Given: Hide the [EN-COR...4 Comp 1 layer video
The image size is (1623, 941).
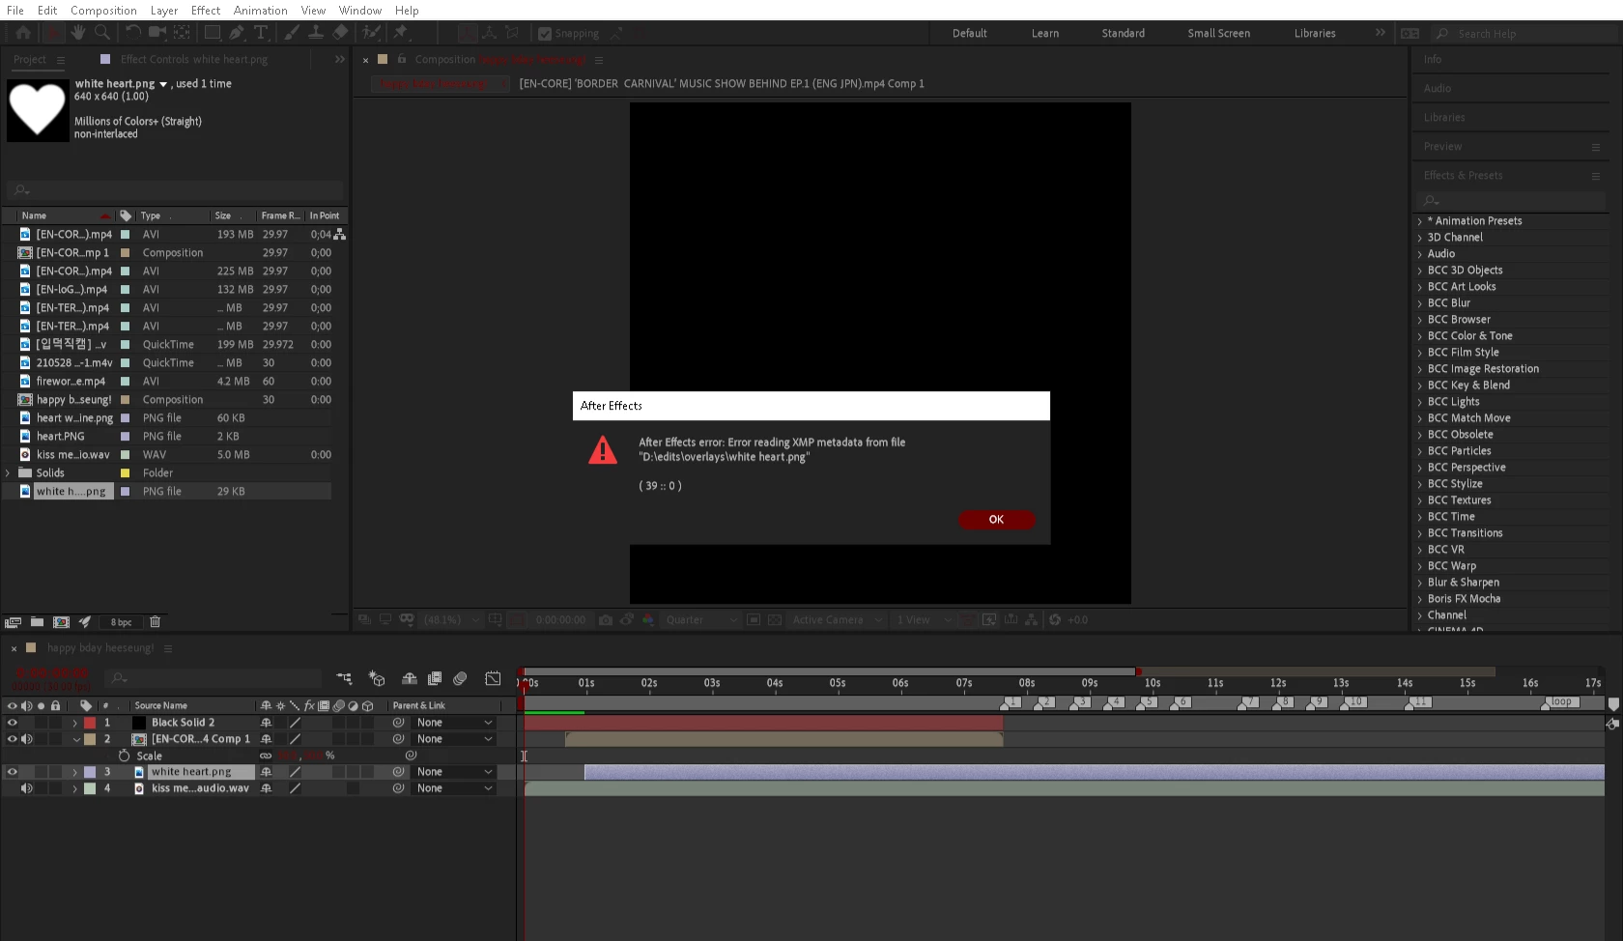Looking at the screenshot, I should [13, 739].
